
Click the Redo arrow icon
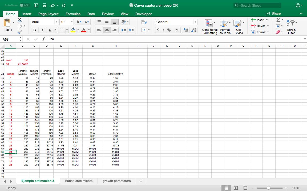(x=64, y=6)
